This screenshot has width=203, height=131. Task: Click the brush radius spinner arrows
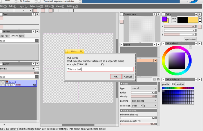[x=156, y=93]
